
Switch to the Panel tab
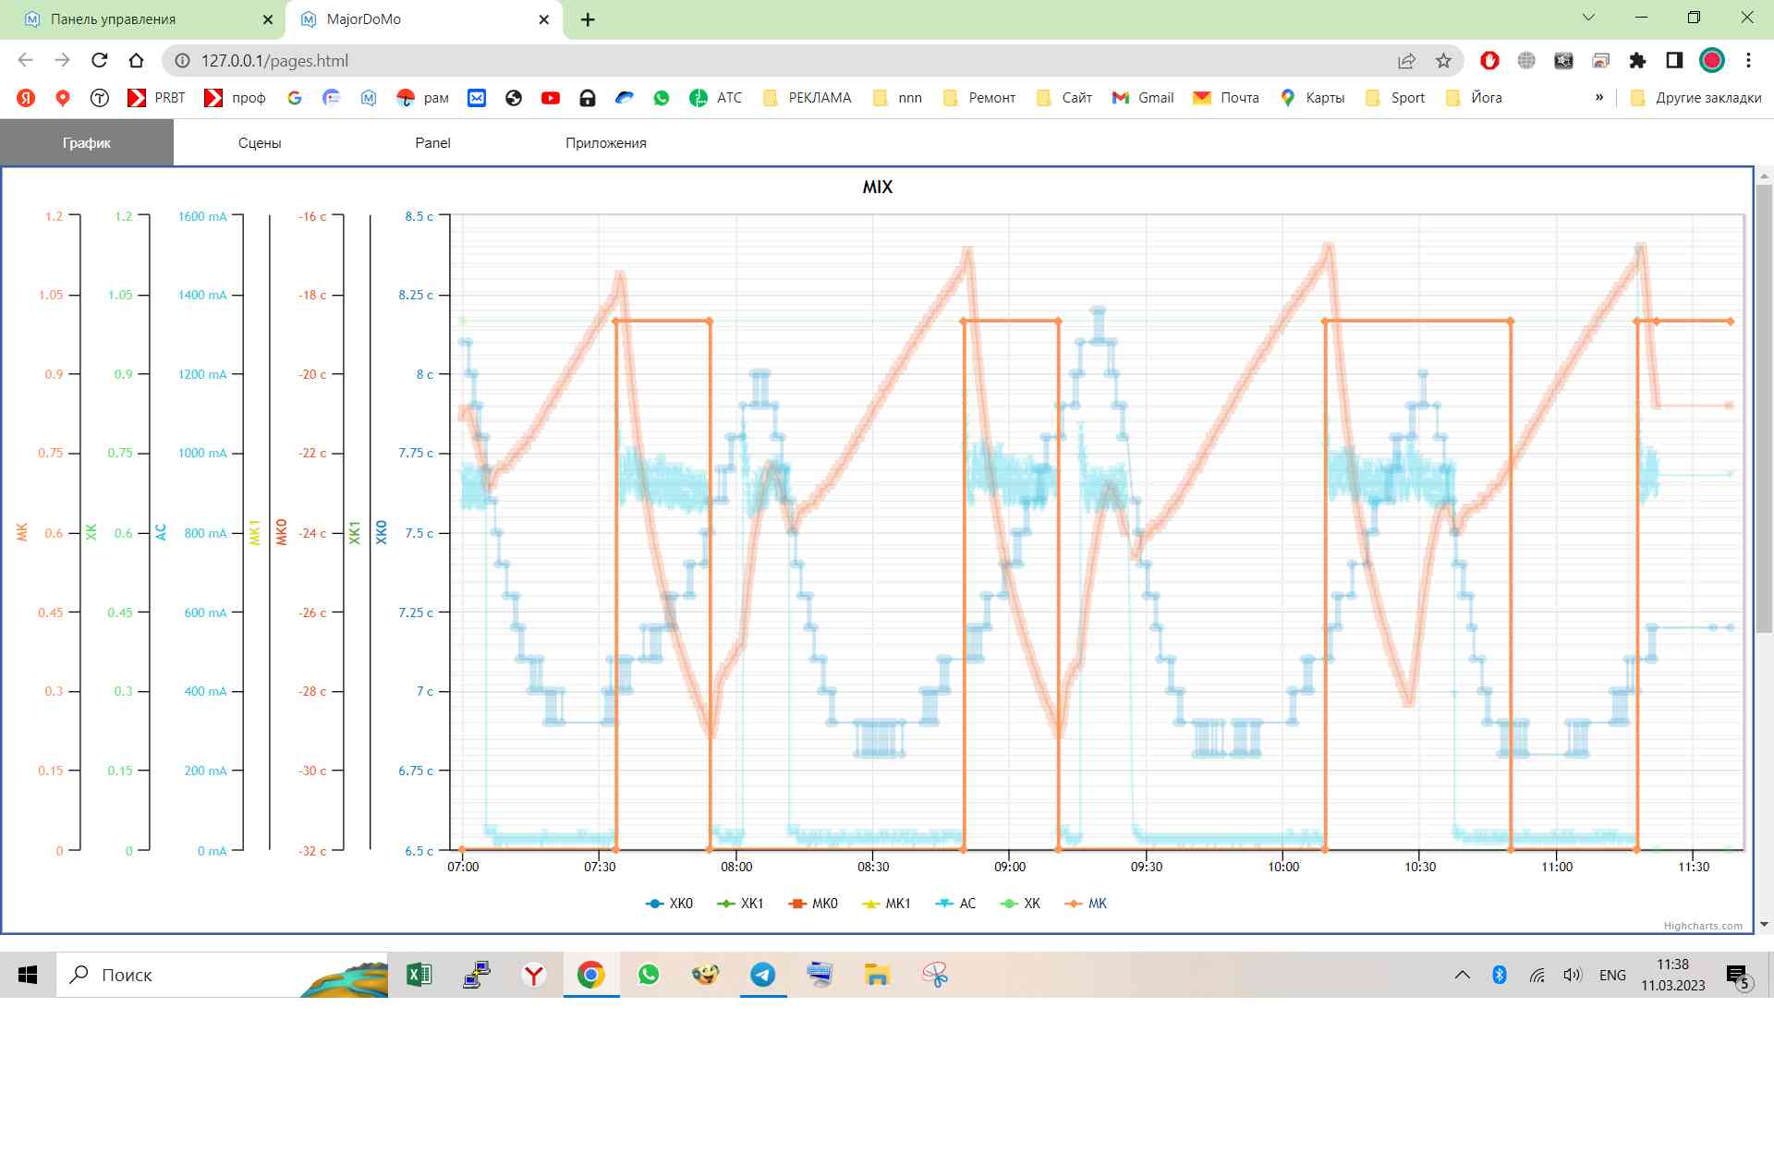[432, 143]
